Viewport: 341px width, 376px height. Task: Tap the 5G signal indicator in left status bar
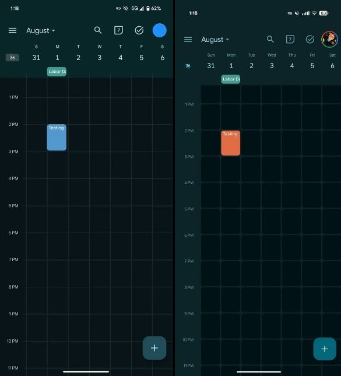pyautogui.click(x=138, y=8)
